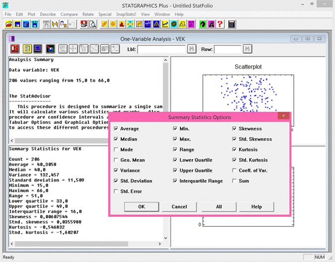The width and height of the screenshot is (335, 262).
Task: Click the Graphical Options icon
Action: [38, 49]
